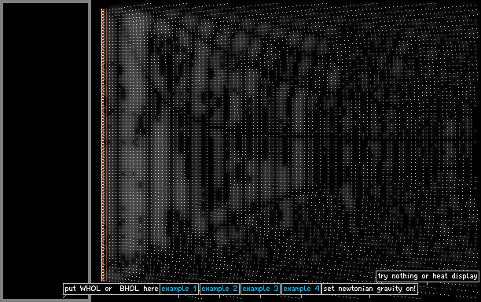
Task: Click the stem marker under example 1
Action: point(179,296)
